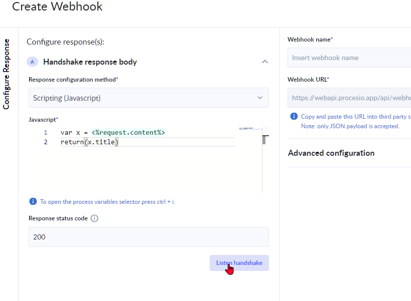Click the help icon beside Response status code
Image resolution: width=411 pixels, height=301 pixels.
tap(94, 218)
